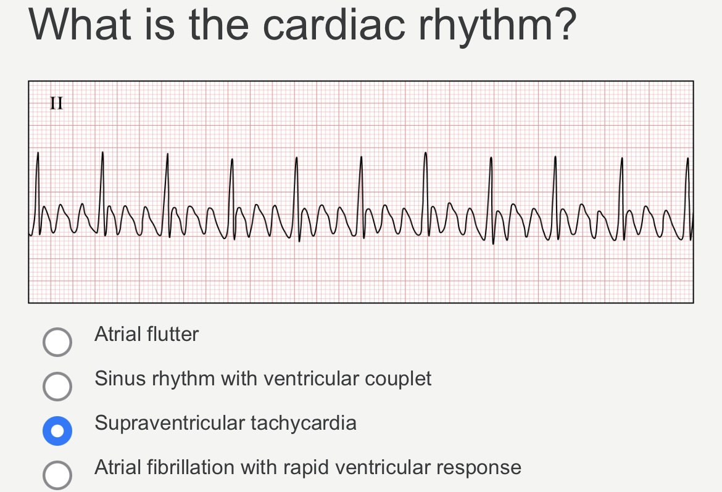The height and width of the screenshot is (492, 722).
Task: Click the selected Supraventricular tachycardia radio button
Action: (x=57, y=431)
